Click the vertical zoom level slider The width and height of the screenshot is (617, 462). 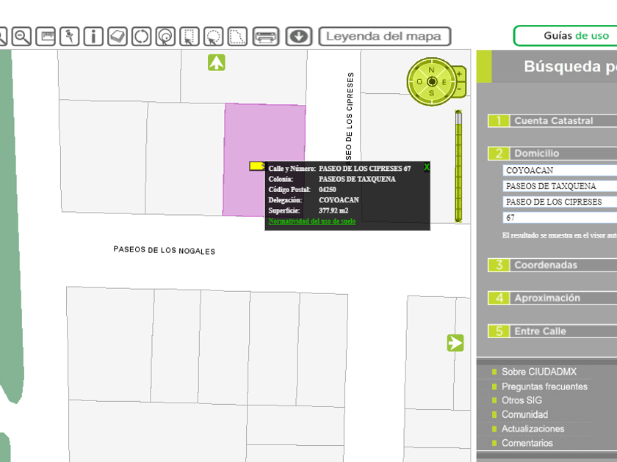point(458,166)
